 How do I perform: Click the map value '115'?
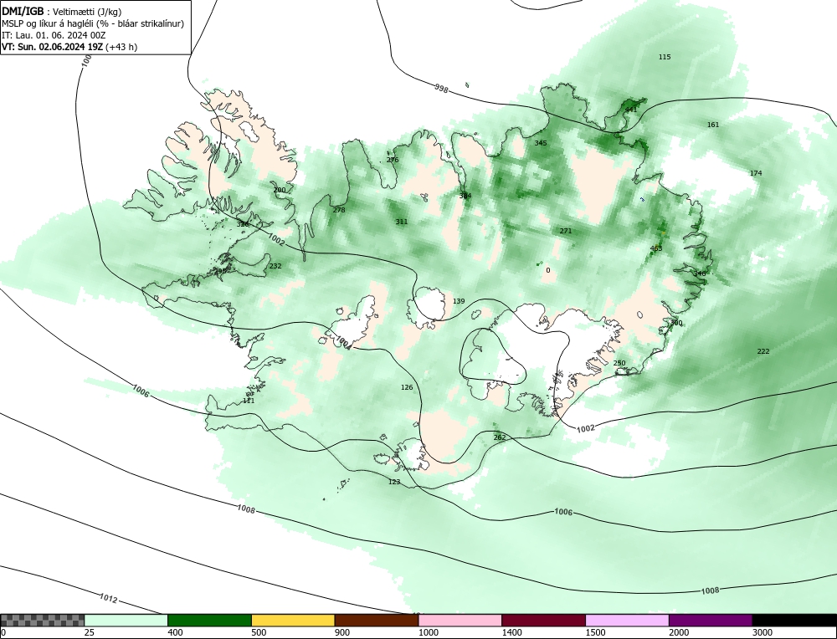click(665, 57)
